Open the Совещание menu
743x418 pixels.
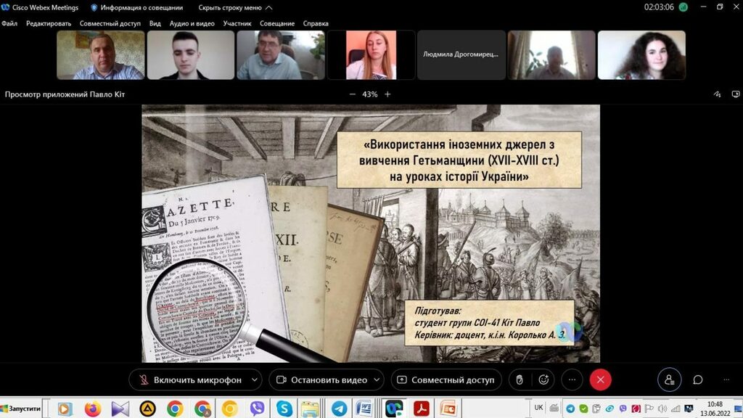coord(277,23)
